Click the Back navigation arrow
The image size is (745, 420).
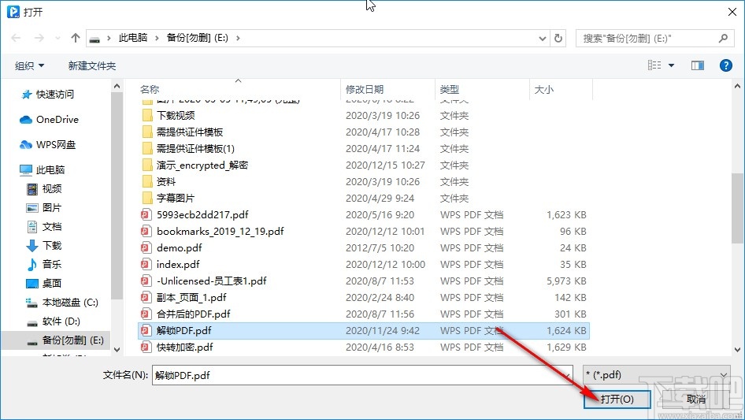pyautogui.click(x=16, y=38)
